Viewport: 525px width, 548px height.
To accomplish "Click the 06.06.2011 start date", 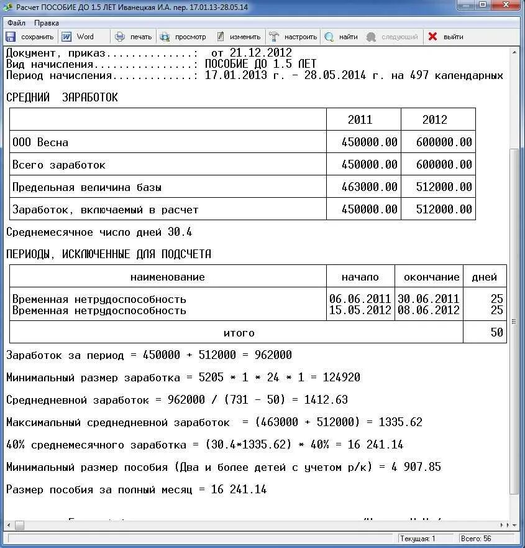I will [360, 299].
